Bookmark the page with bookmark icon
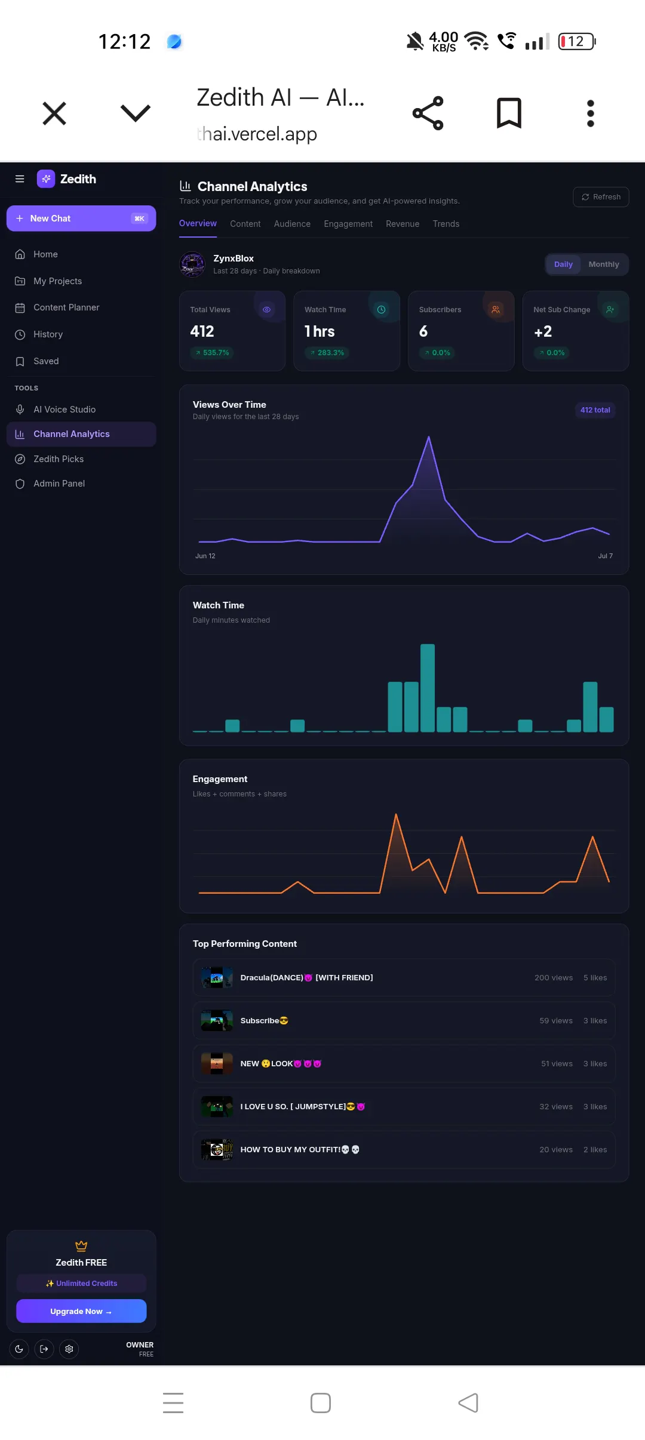The height and width of the screenshot is (1440, 645). [x=509, y=113]
